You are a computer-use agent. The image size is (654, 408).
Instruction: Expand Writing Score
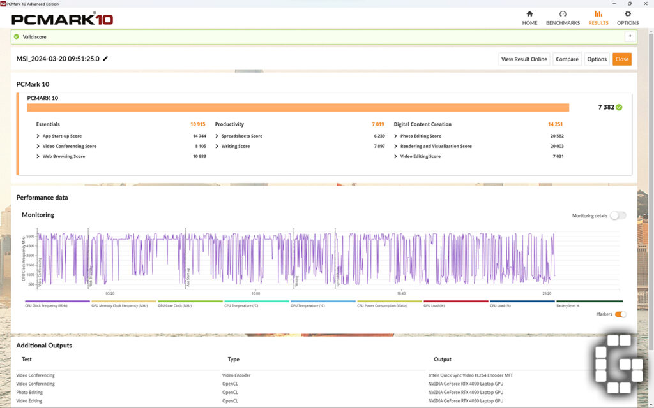pos(217,146)
